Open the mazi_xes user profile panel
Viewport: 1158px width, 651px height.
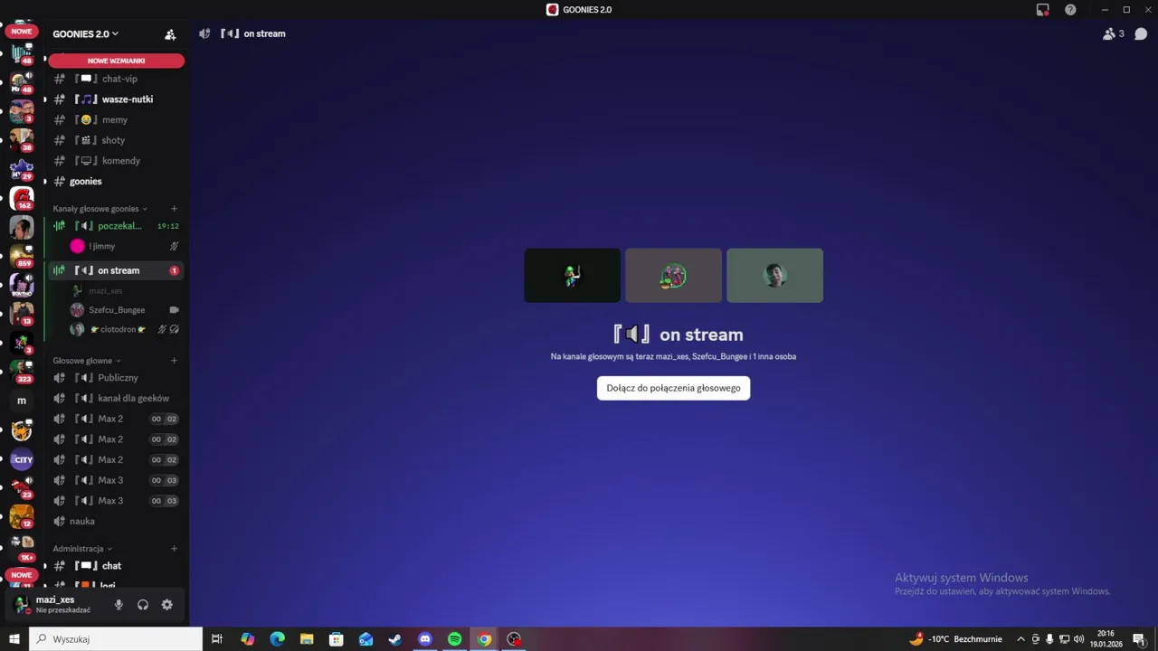tap(56, 605)
